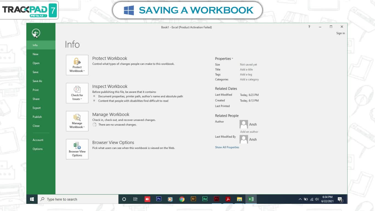Select the Info tab in sidebar

click(41, 45)
